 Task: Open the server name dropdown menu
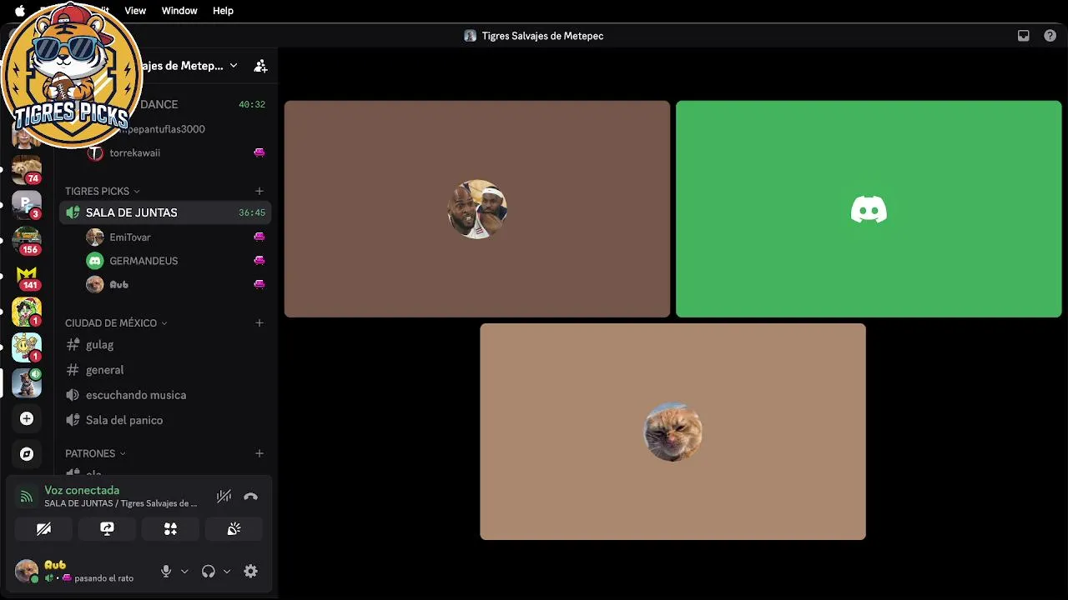(x=234, y=66)
